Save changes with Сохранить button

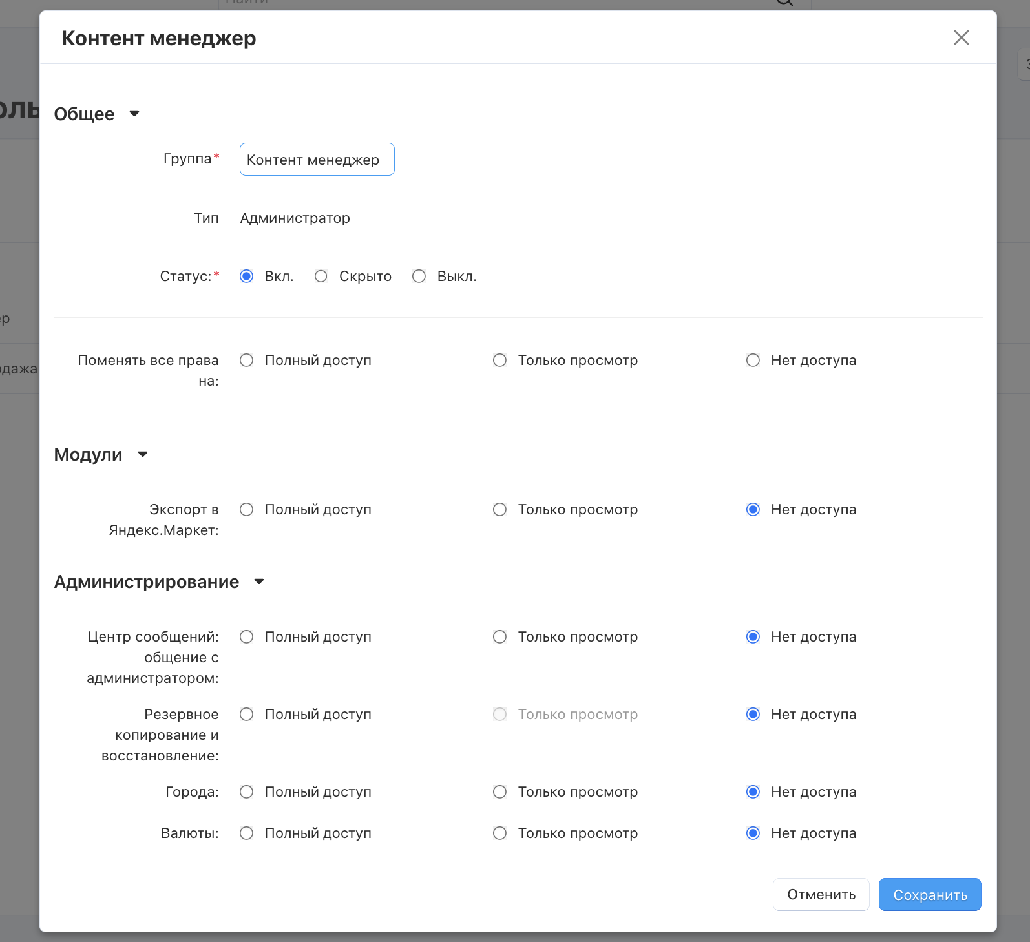[930, 895]
